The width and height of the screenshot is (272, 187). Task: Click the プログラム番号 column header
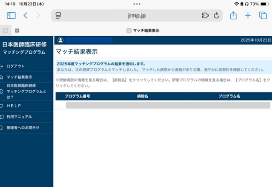coord(77,96)
